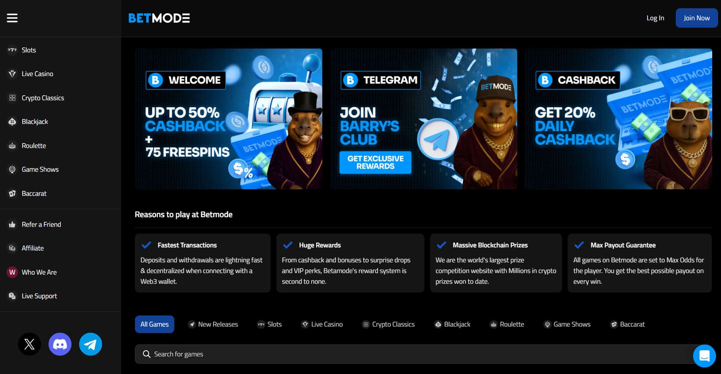The width and height of the screenshot is (721, 374).
Task: Click the Baccarat cards icon in sidebar
Action: tap(12, 194)
